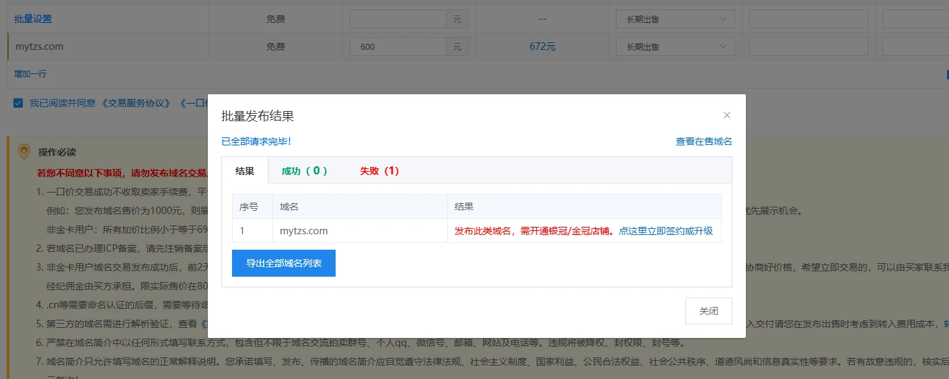Open 长期出售 dropdown in 批量设置 row
Screen dimensions: 949x379
click(x=675, y=19)
